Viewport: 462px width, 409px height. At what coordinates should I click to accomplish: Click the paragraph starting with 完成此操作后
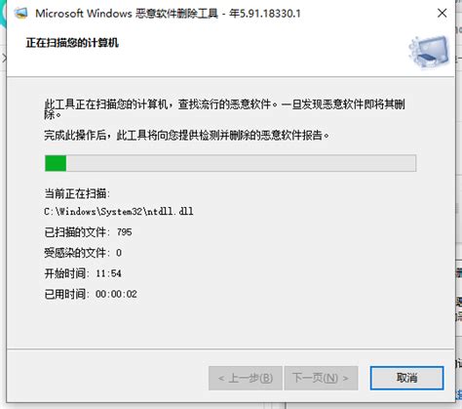click(x=186, y=135)
